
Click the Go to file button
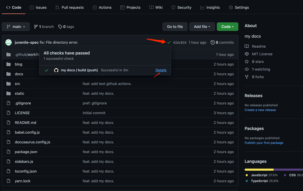pos(175,27)
